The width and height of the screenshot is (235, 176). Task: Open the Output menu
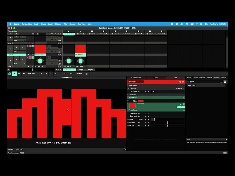(72, 24)
